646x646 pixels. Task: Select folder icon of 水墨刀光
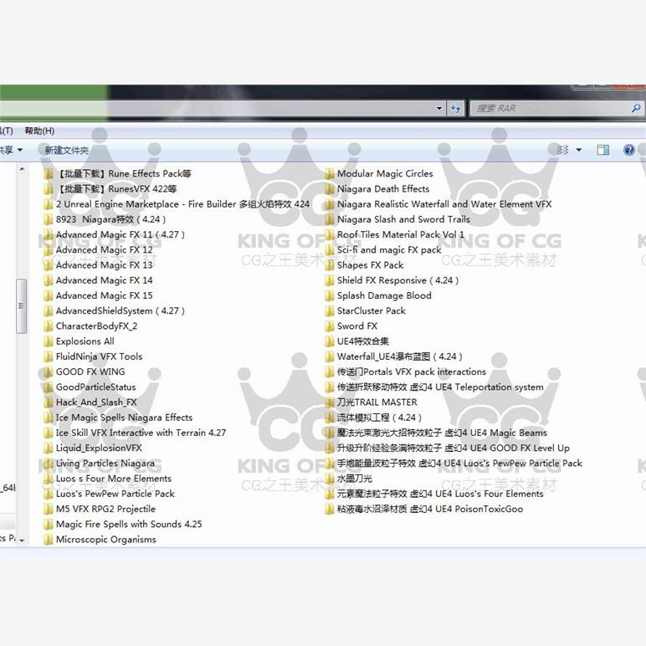click(x=329, y=479)
